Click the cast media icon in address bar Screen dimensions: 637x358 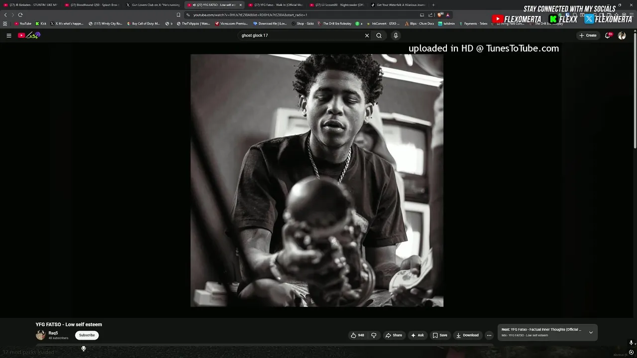(422, 15)
